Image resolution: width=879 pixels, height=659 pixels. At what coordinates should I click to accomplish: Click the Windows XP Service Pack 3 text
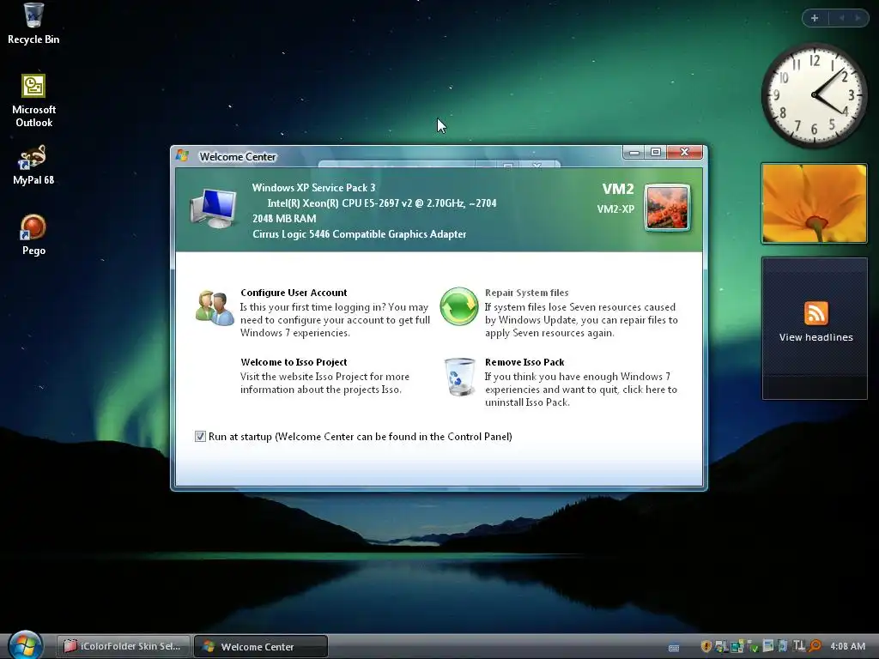313,188
